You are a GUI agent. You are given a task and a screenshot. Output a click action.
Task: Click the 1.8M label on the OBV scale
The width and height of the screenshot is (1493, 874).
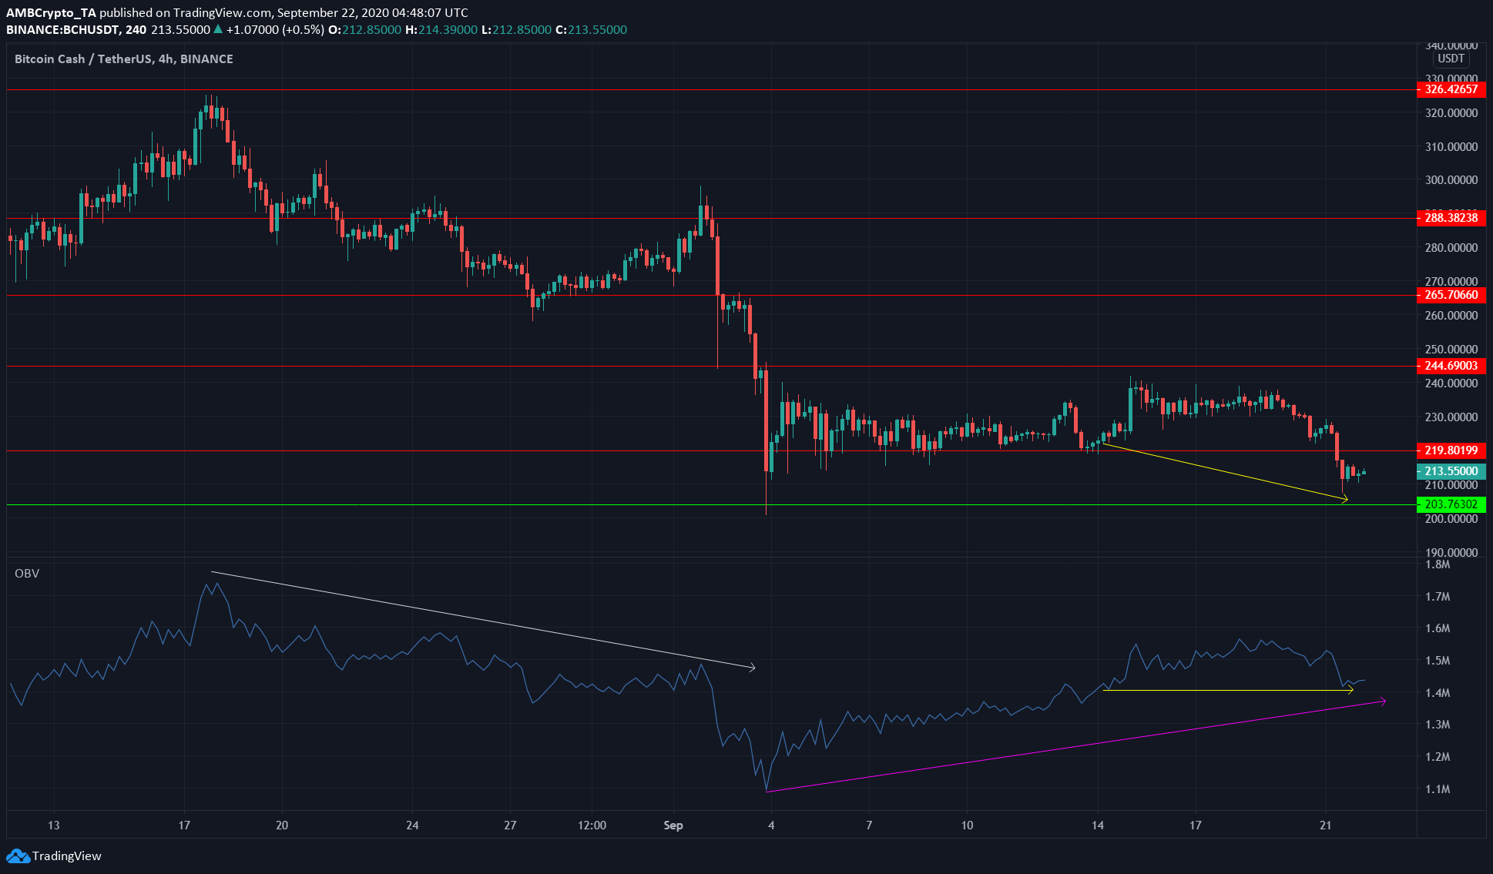click(x=1438, y=564)
